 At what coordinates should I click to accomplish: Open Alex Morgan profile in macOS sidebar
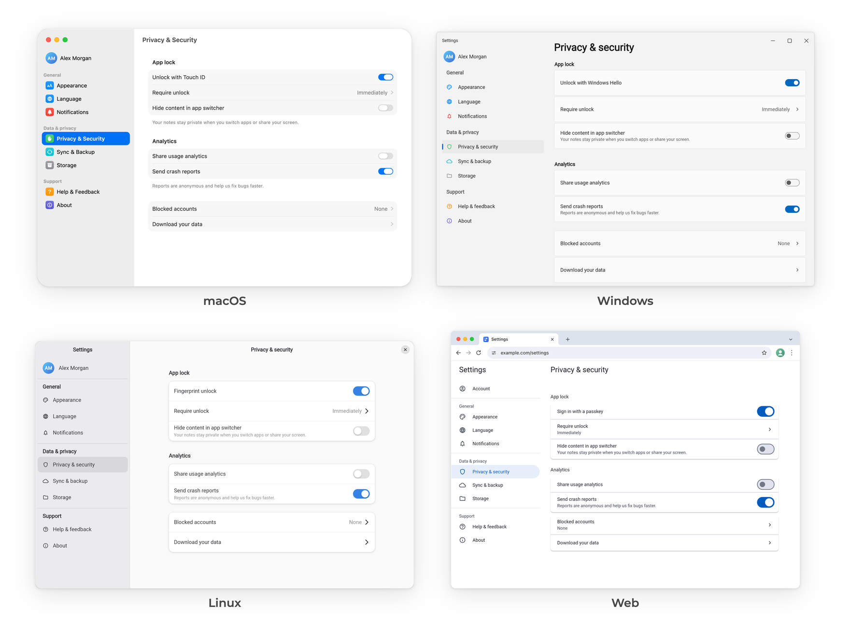pos(69,58)
